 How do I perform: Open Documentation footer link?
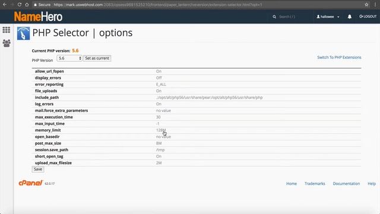(x=346, y=184)
